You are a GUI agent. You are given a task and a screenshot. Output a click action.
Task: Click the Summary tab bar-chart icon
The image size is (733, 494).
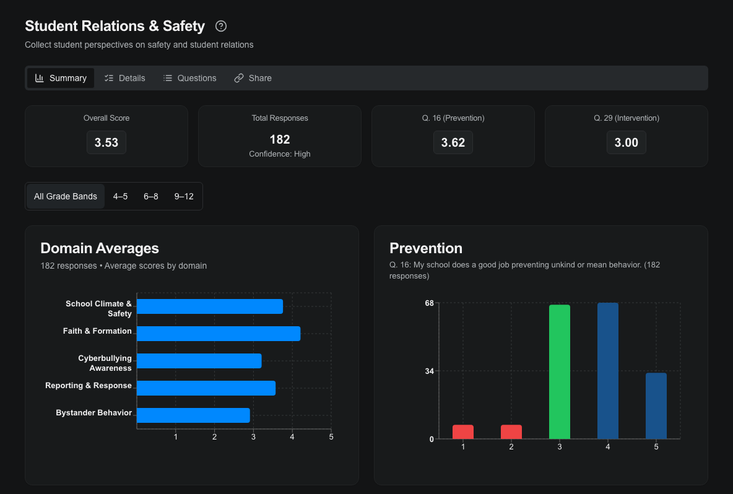tap(40, 78)
